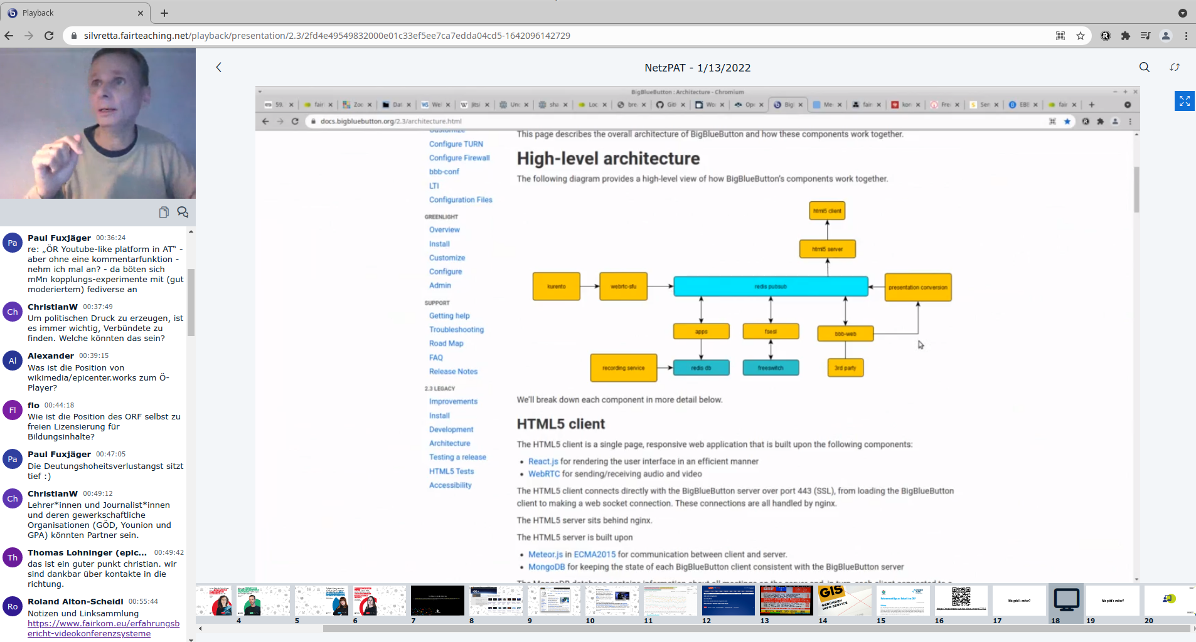This screenshot has width=1196, height=642.
Task: Reload the Playback page
Action: [x=49, y=36]
